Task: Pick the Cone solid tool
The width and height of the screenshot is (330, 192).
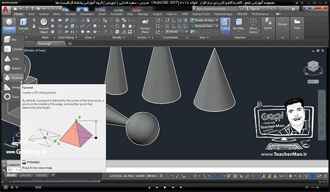Action: point(13,59)
